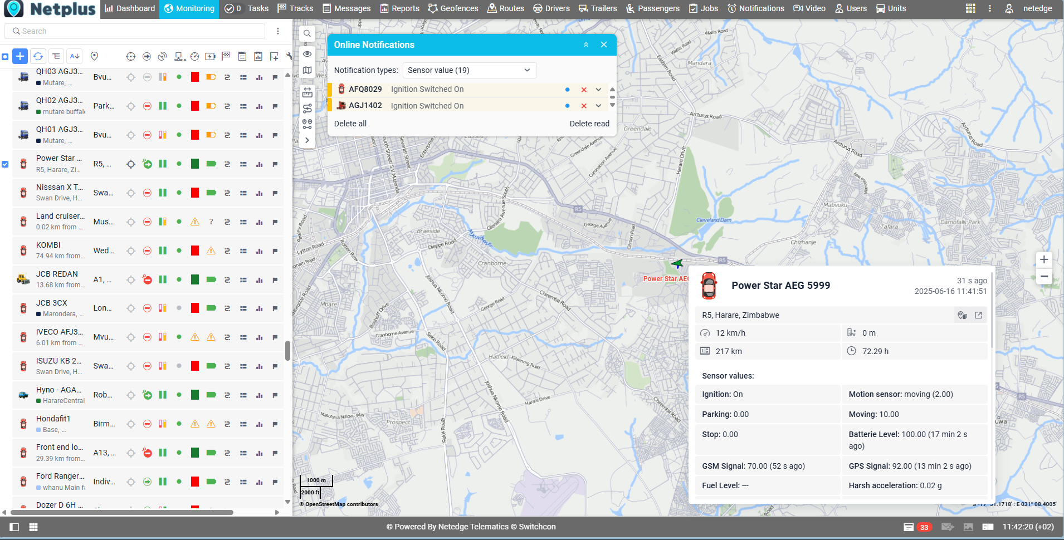Toggle the select all units checkbox
Screen dimensions: 1064x540
pyautogui.click(x=5, y=57)
